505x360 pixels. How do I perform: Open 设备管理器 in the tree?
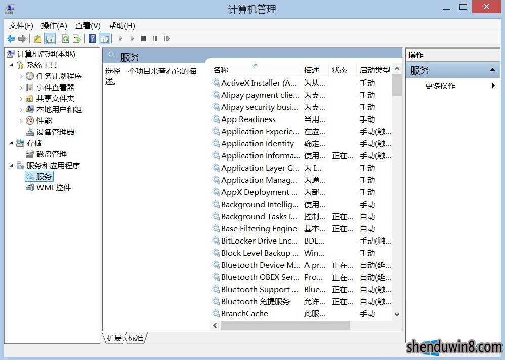(55, 132)
